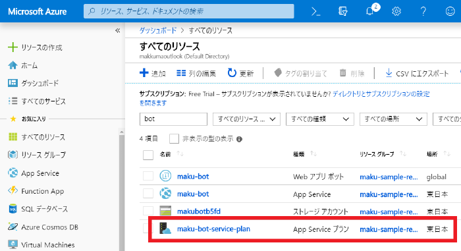Click the Function App lightning icon

tap(13, 190)
